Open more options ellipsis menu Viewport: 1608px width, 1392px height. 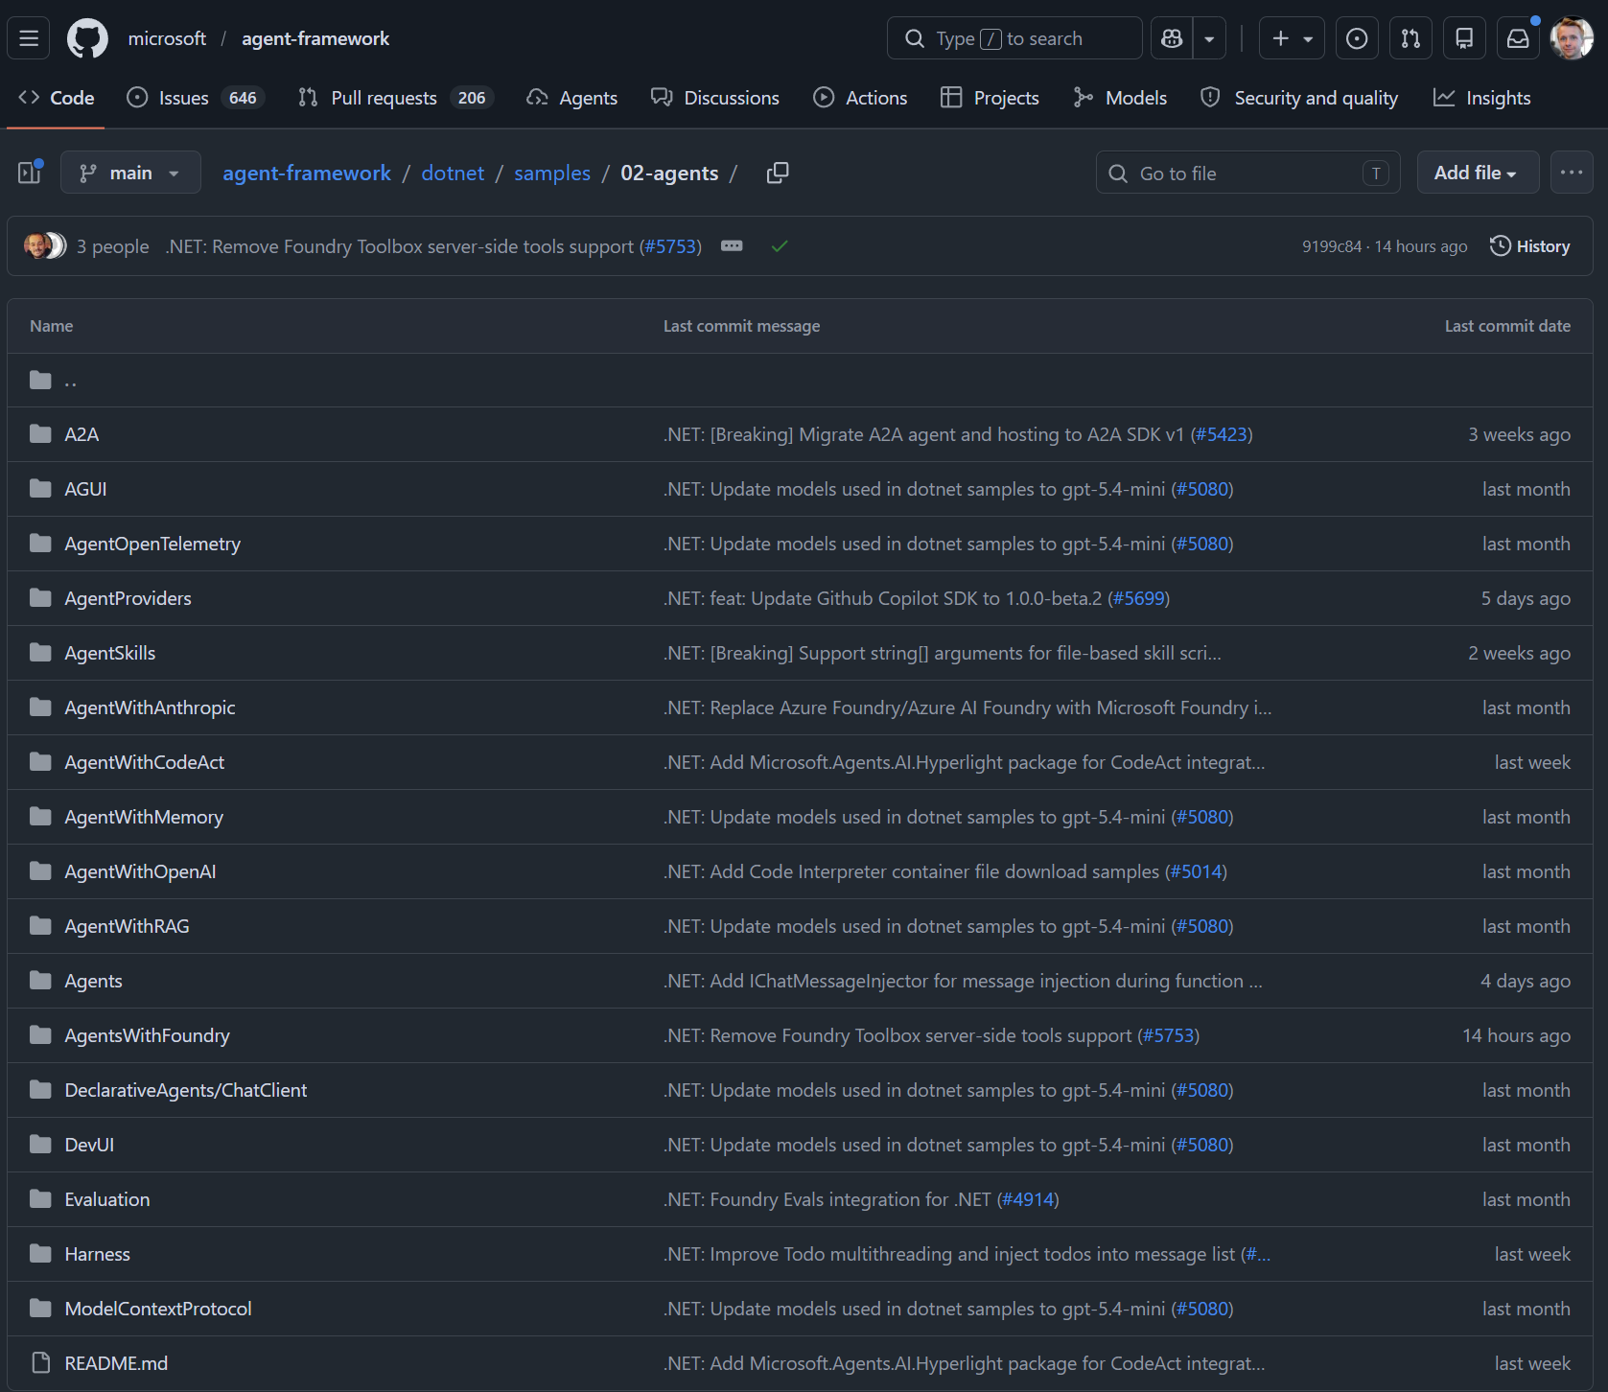(x=1572, y=173)
